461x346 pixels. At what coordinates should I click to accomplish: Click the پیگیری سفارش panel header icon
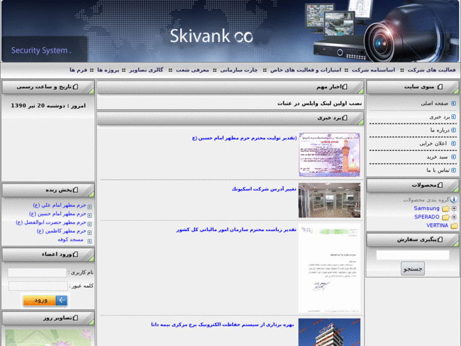pos(440,239)
